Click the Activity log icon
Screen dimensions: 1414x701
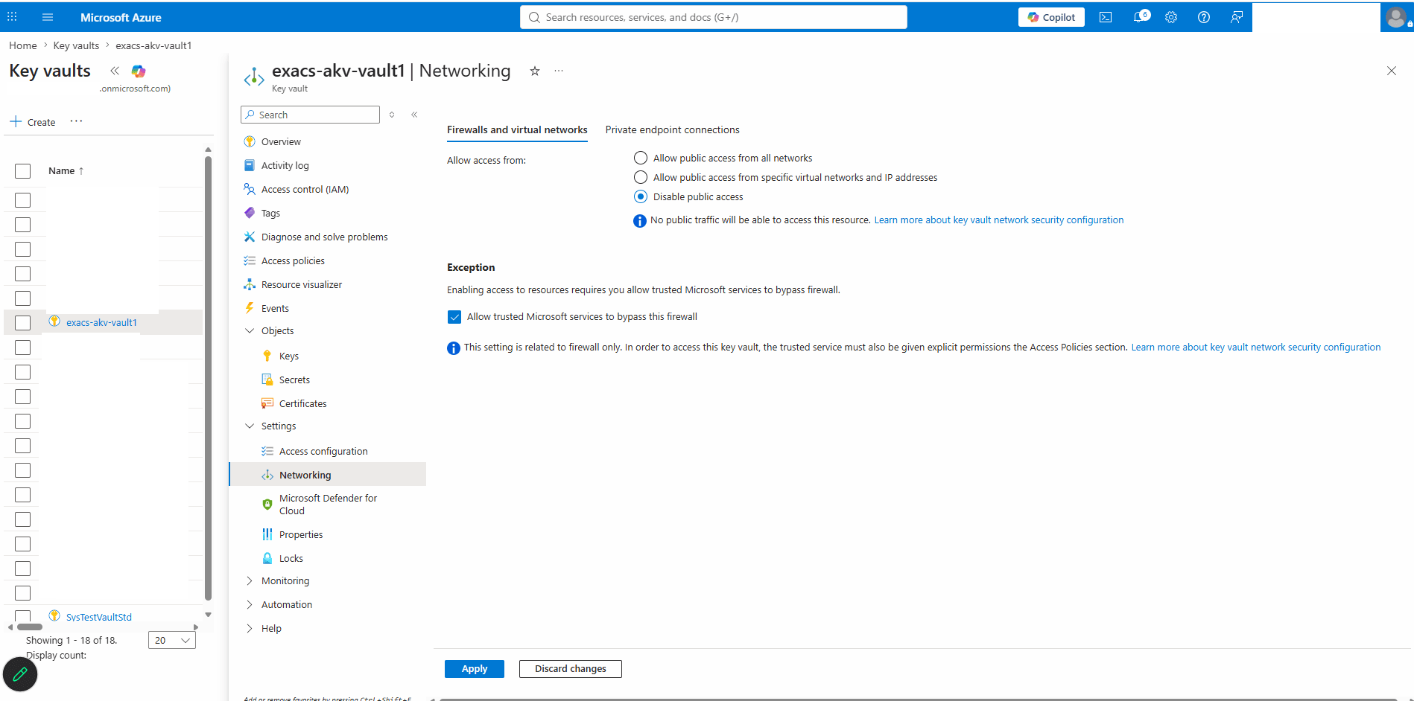(x=250, y=165)
